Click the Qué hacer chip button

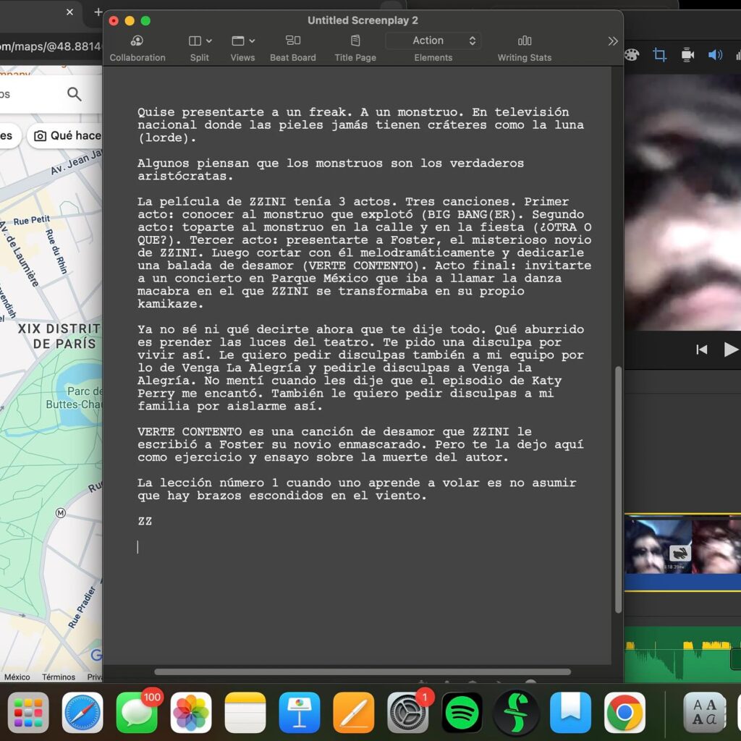point(65,135)
